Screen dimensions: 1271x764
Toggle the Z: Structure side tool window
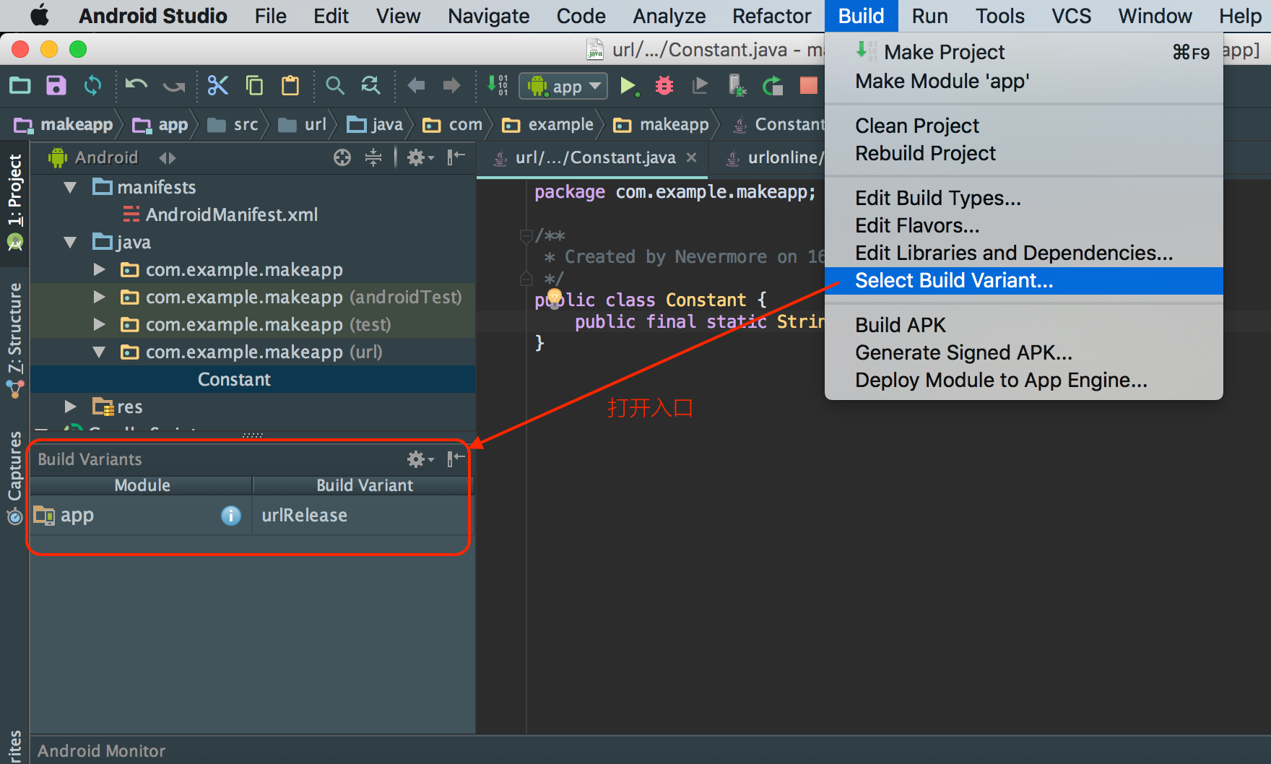[x=14, y=339]
